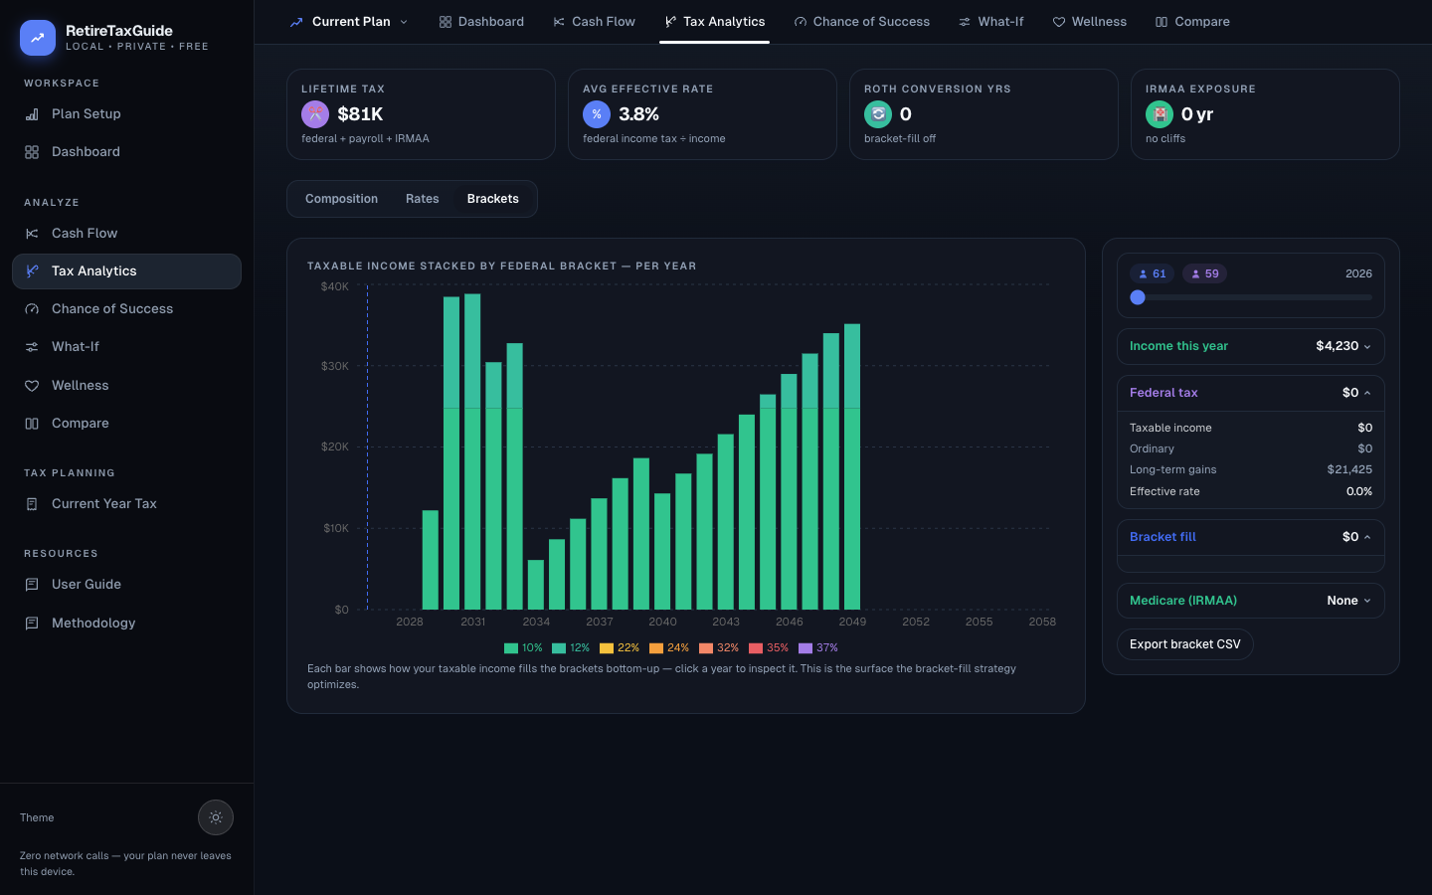
Task: Click the tallest bar for year 2031
Action: [472, 451]
